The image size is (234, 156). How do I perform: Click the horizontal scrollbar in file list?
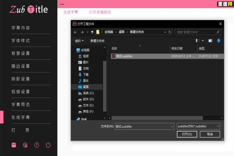tap(157, 118)
